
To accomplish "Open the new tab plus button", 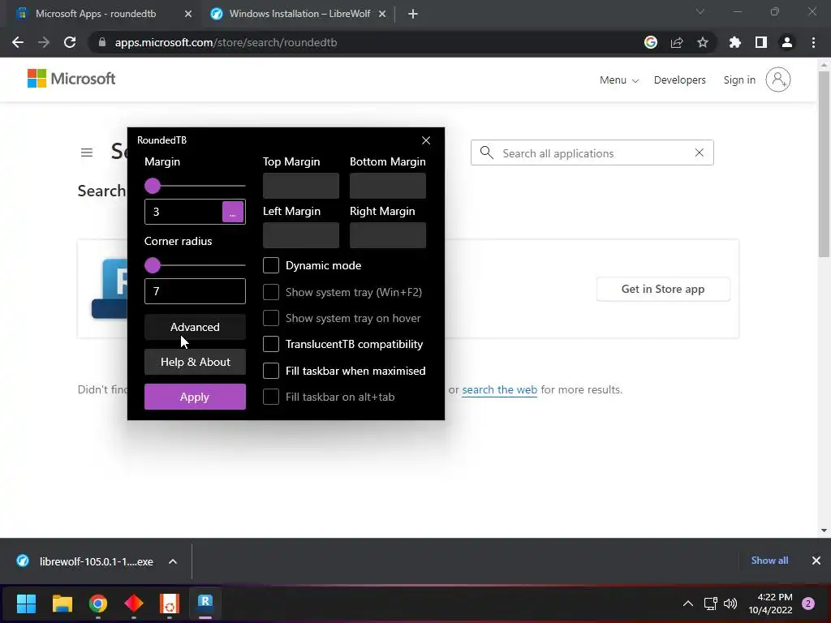I will point(413,14).
